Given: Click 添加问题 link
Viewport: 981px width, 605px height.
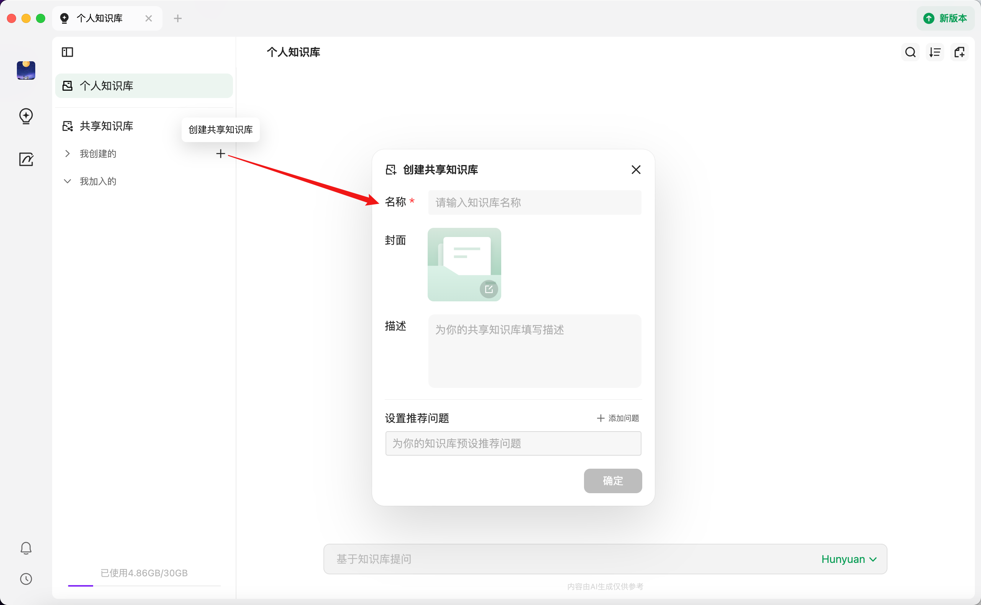Looking at the screenshot, I should tap(618, 418).
